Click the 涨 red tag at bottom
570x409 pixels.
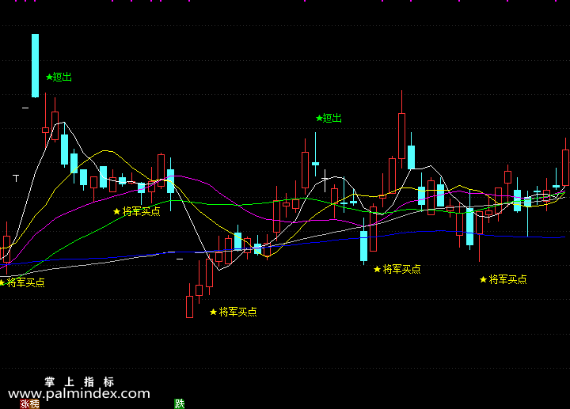tap(25, 404)
